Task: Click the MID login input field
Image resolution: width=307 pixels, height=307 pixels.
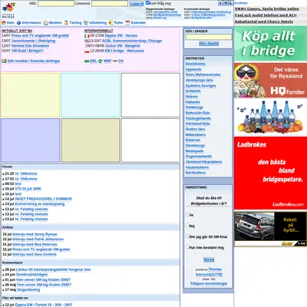Action: [x=56, y=4]
